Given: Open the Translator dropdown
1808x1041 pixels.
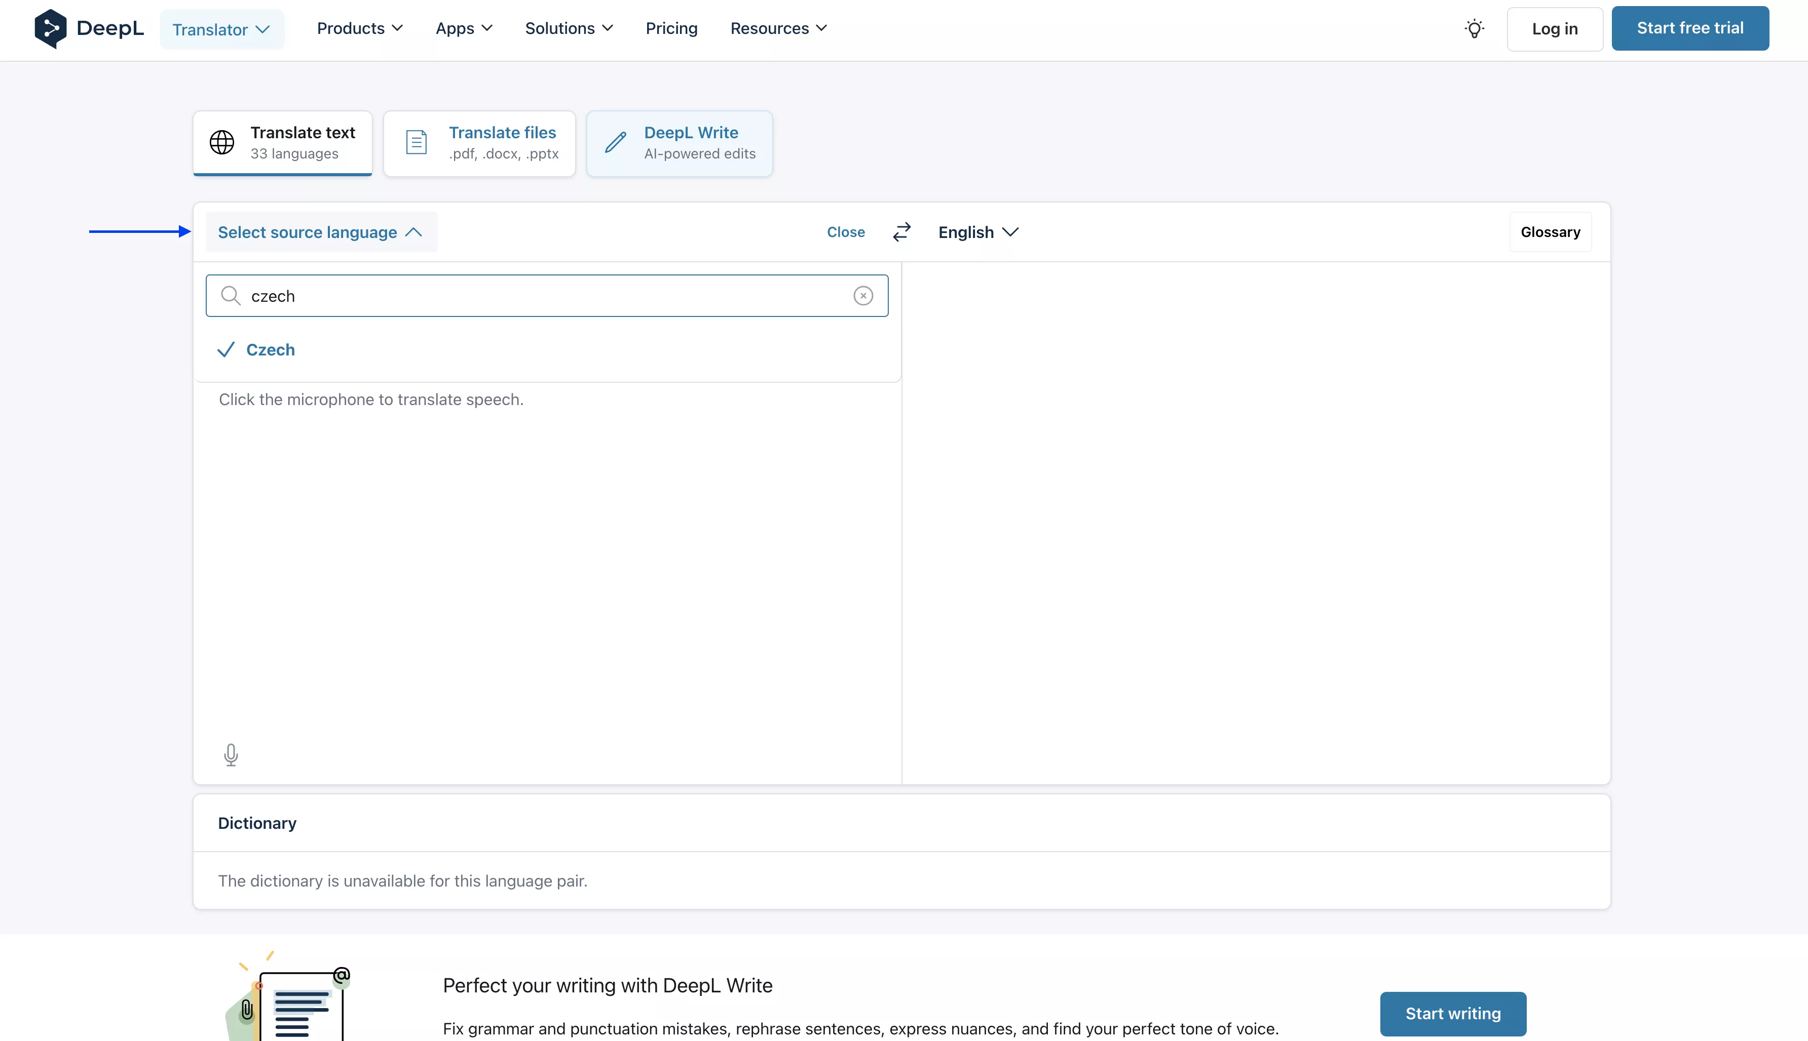Looking at the screenshot, I should 222,28.
